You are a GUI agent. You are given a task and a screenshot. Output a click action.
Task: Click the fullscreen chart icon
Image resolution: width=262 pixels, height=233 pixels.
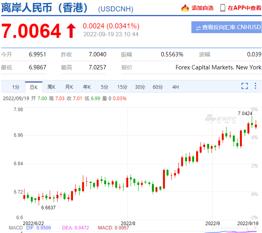click(245, 86)
